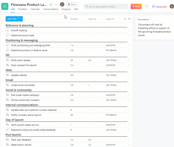Open the Files tab
The height and width of the screenshot is (147, 174).
[76, 9]
